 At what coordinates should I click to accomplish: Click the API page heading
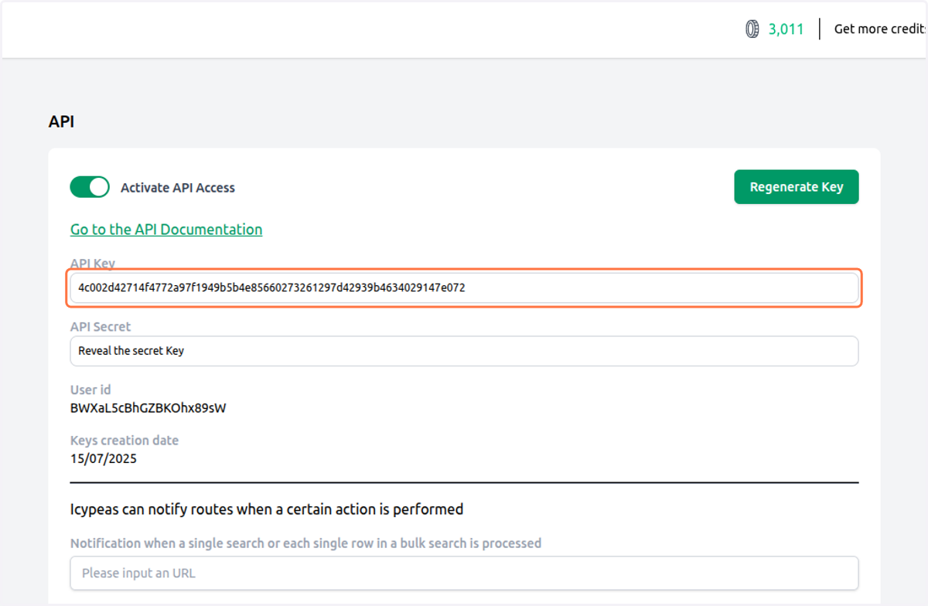pyautogui.click(x=62, y=121)
